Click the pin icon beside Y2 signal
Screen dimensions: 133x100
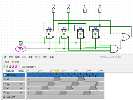4,84
